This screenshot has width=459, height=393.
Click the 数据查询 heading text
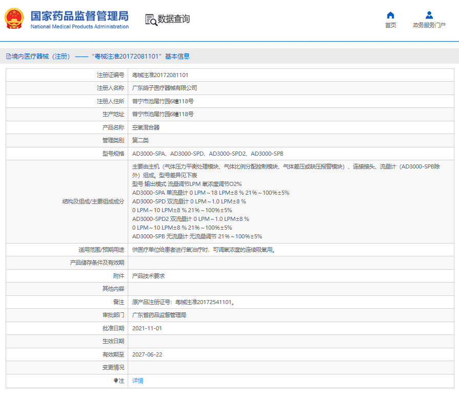click(x=173, y=19)
